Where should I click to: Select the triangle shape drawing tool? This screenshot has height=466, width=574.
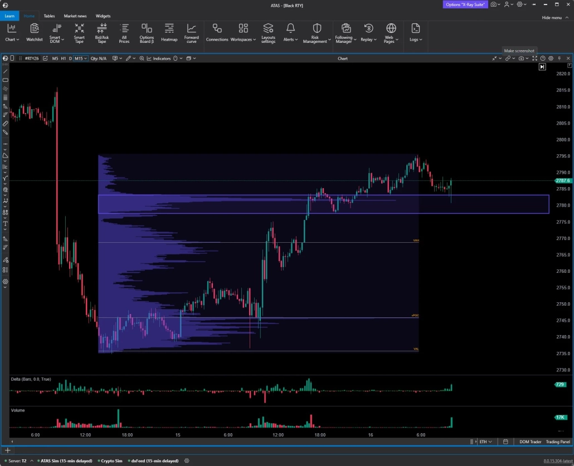5,156
